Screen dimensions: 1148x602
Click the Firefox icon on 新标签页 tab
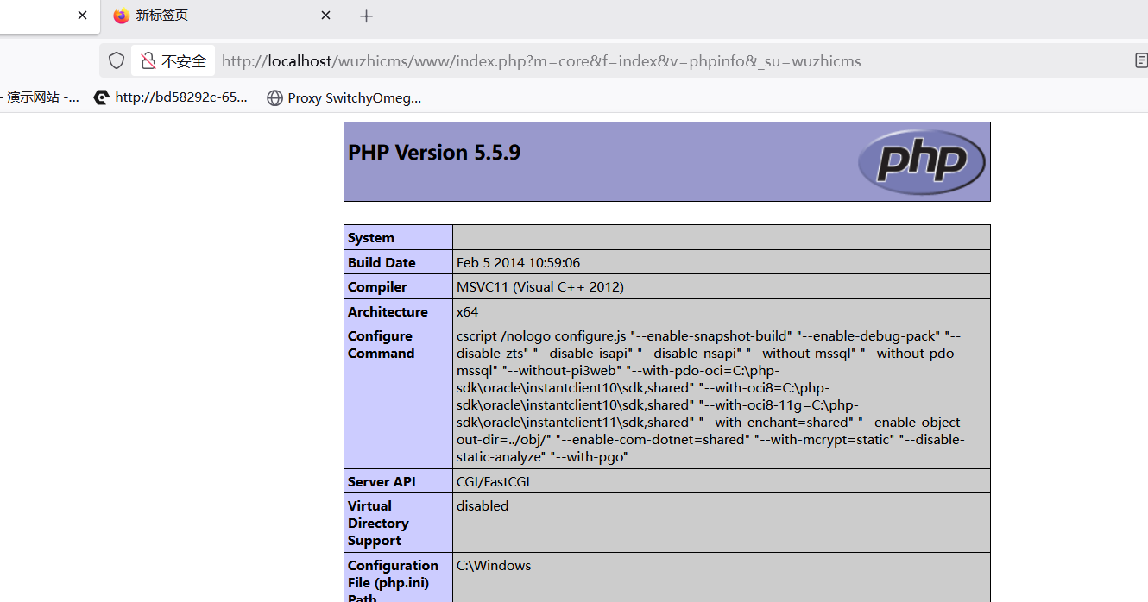(121, 16)
